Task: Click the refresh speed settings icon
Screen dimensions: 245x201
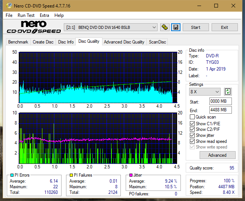Action: point(228,91)
